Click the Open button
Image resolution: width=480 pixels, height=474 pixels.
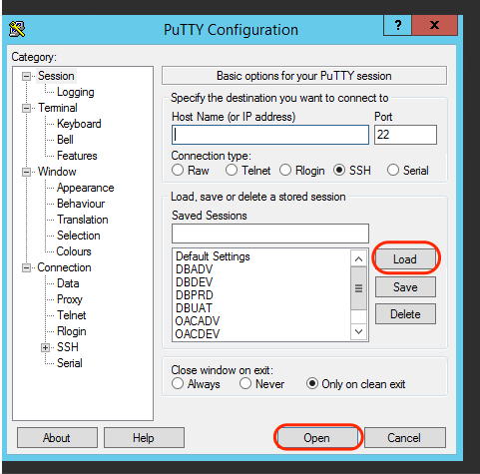[316, 438]
